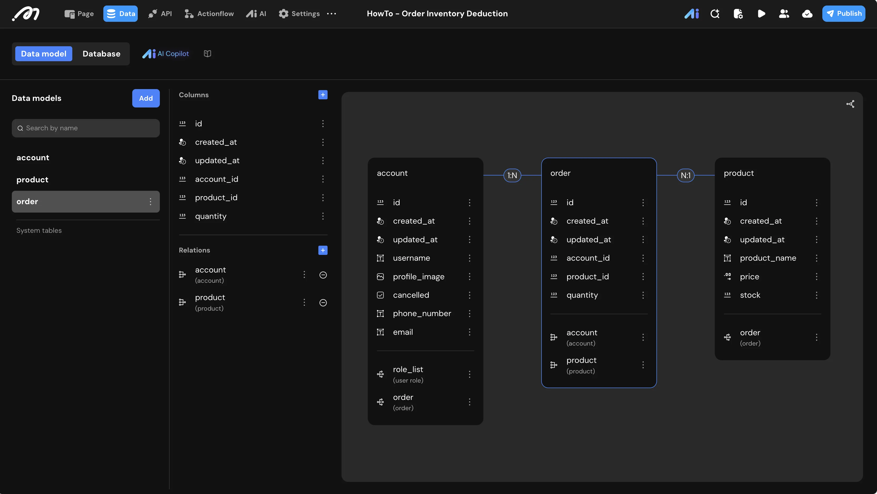Focus the Search by name field
The width and height of the screenshot is (877, 494).
(86, 128)
